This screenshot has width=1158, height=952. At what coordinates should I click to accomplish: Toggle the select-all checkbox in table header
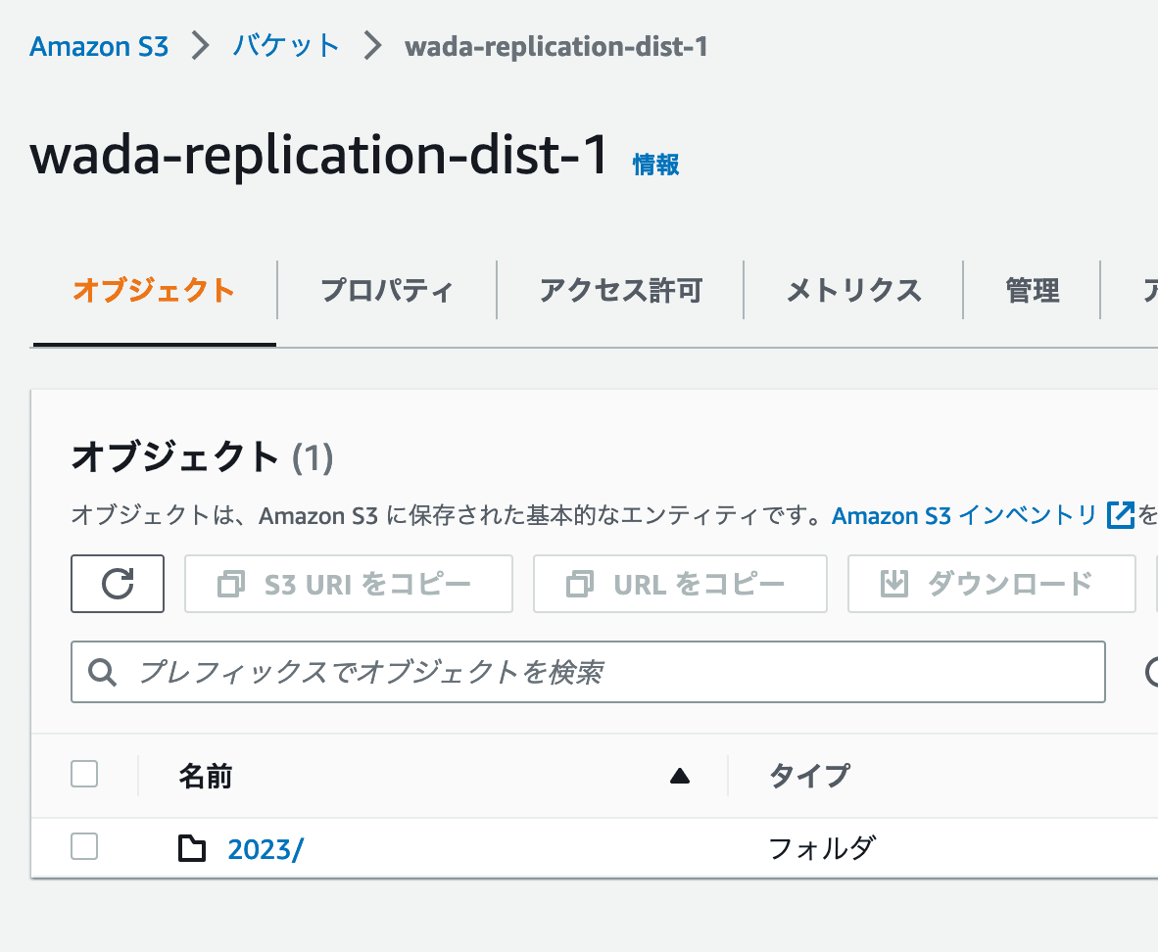coord(84,774)
